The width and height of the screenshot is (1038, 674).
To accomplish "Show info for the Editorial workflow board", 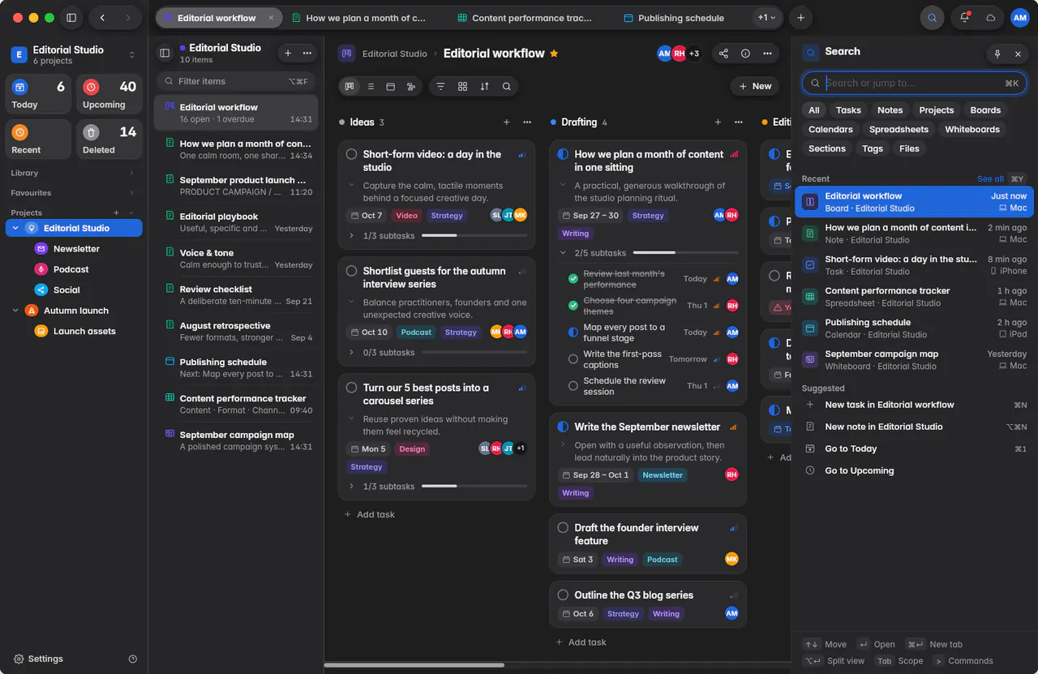I will click(745, 54).
